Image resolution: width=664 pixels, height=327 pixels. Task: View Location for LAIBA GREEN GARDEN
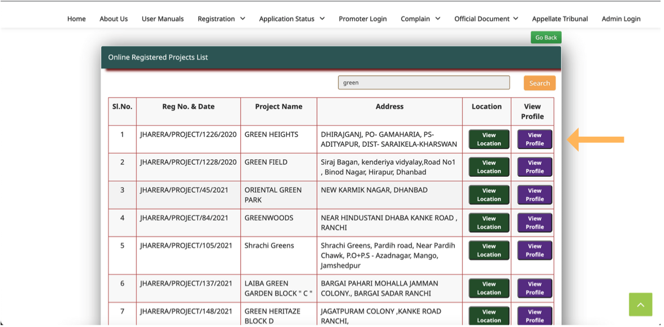[x=489, y=288]
